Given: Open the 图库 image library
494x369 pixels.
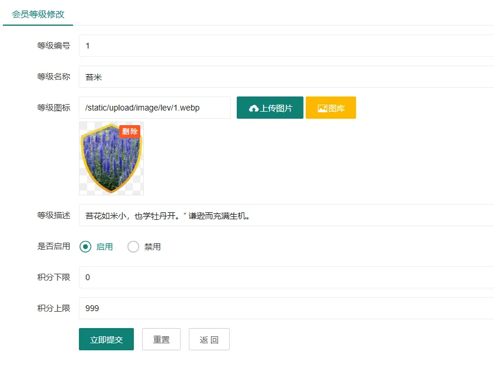Looking at the screenshot, I should [331, 107].
